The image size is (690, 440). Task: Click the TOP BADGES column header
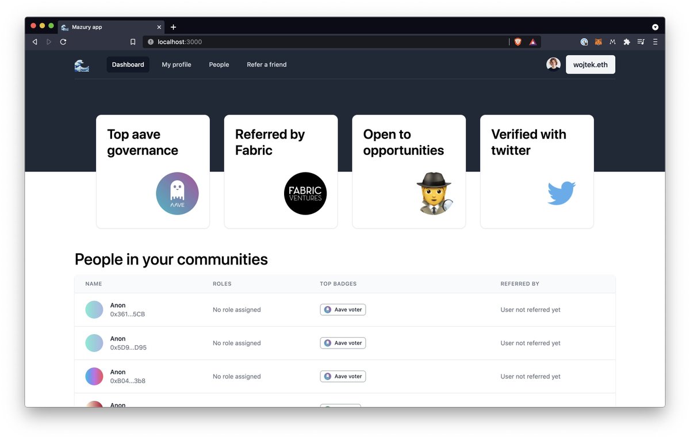[x=338, y=284]
